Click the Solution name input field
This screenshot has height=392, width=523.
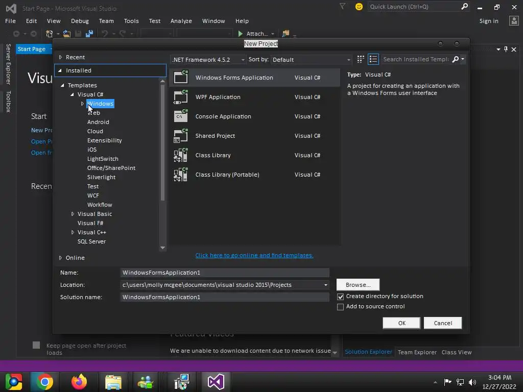click(x=225, y=298)
